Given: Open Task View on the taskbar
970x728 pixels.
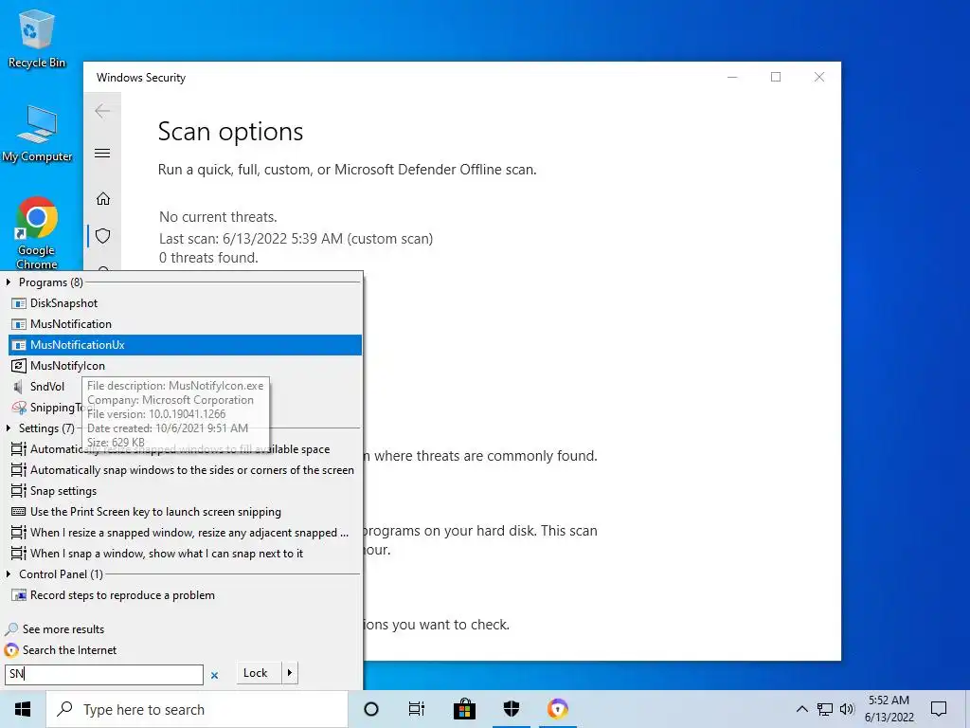Looking at the screenshot, I should click(417, 709).
